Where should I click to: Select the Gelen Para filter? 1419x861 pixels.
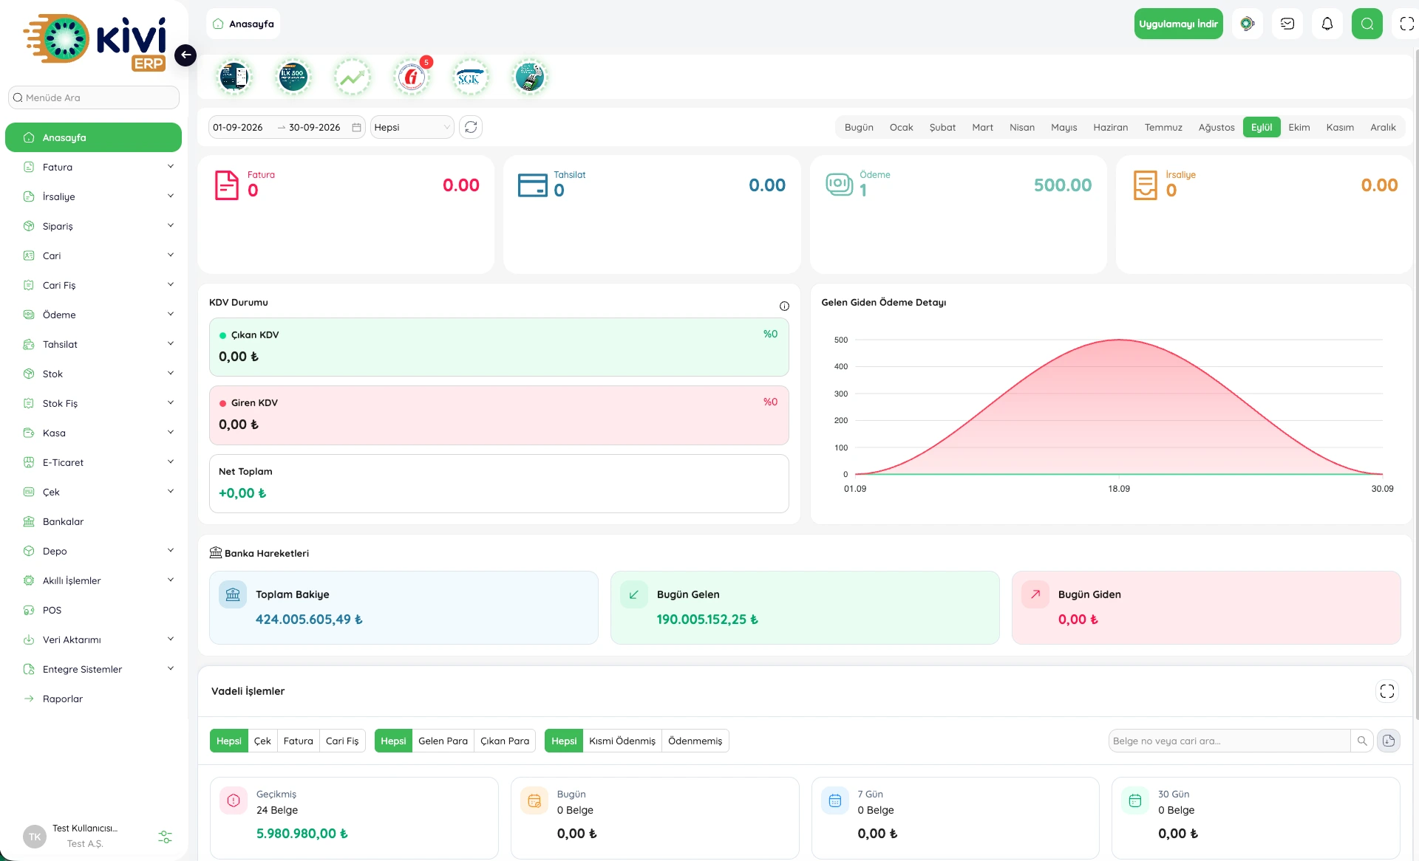point(443,741)
